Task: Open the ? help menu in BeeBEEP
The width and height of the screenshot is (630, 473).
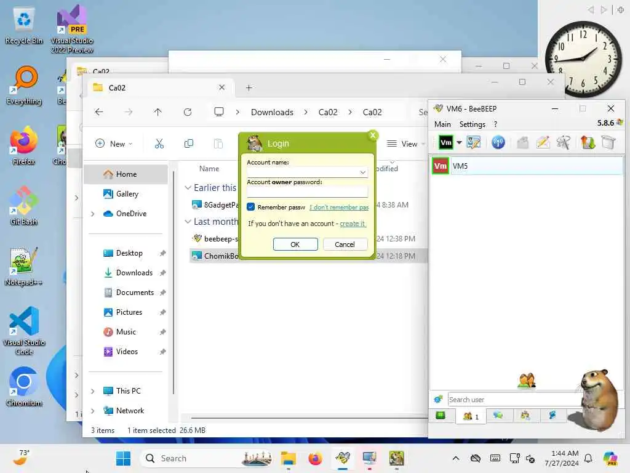Action: [495, 124]
